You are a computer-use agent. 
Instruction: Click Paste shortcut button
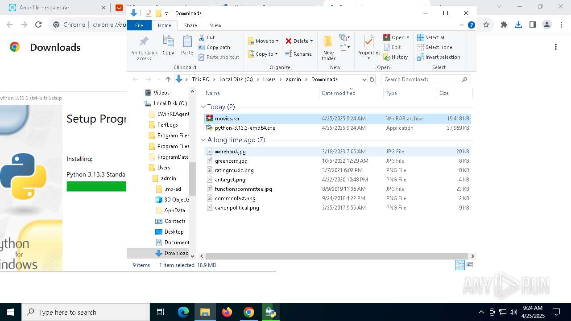coord(219,57)
